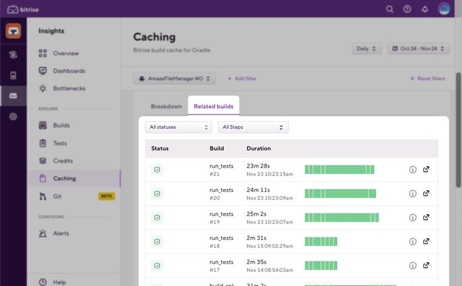Open the Insights icon in left rail

13,95
